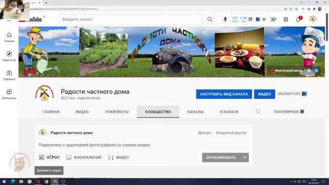The image size is (329, 185).
Task: Click the browser address bar URL
Action: 63,9
